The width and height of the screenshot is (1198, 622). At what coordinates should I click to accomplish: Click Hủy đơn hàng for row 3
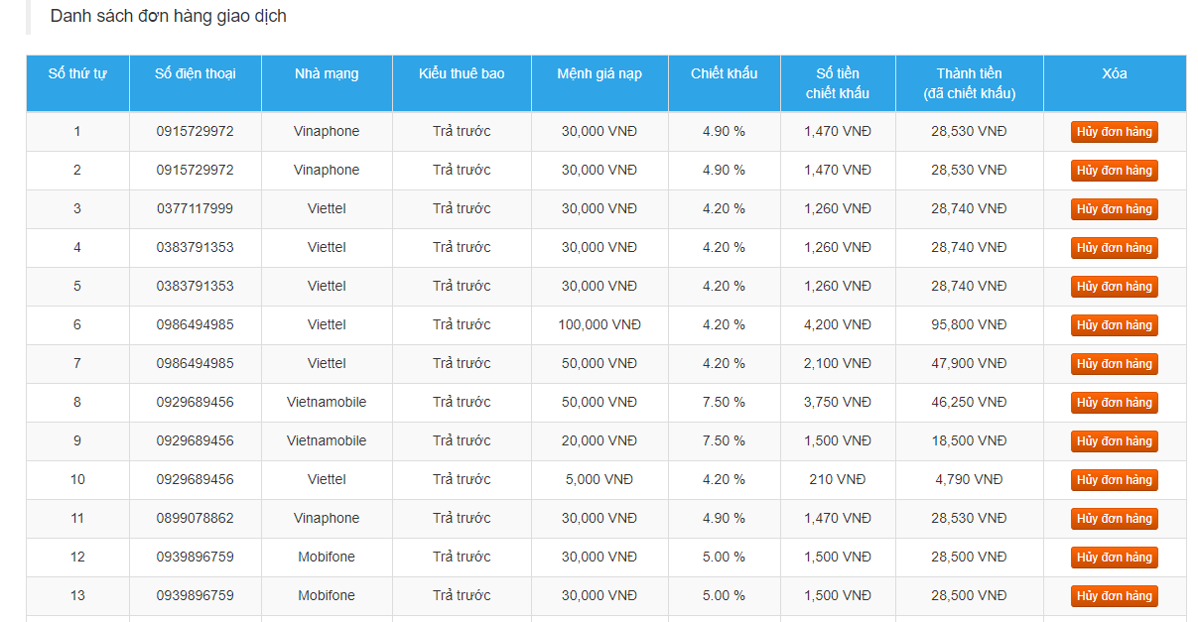1114,209
